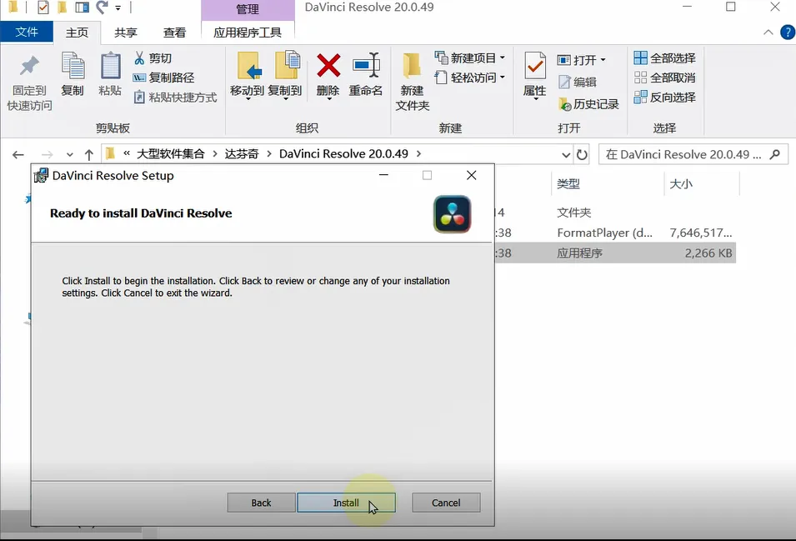Expand the Properties (属性) dropdown arrow

(536, 99)
